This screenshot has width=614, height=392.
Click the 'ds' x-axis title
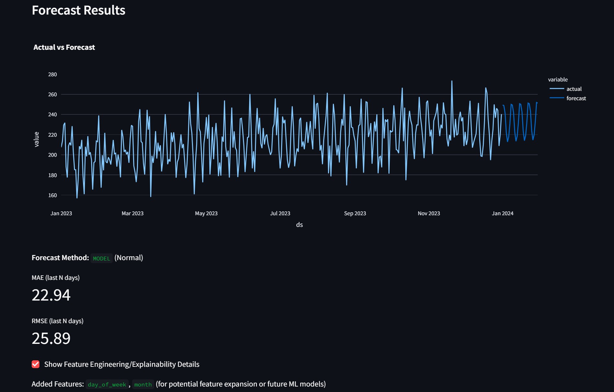(x=300, y=225)
